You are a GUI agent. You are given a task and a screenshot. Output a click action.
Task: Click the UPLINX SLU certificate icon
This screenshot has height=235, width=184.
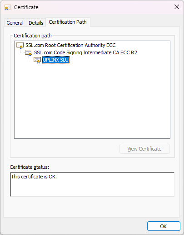point(37,60)
